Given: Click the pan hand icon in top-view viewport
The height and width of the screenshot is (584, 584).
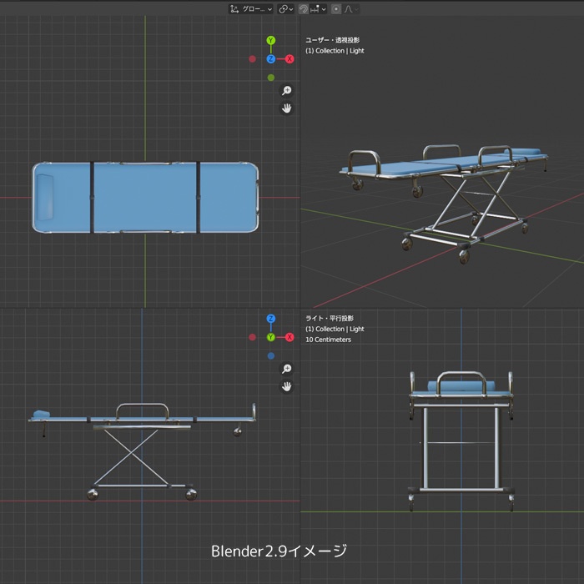Looking at the screenshot, I should 286,108.
